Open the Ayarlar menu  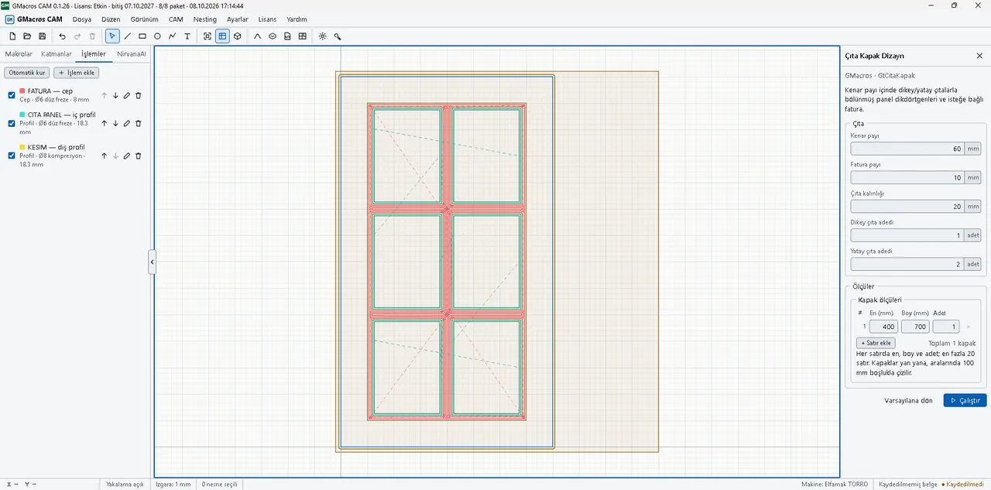pos(238,19)
